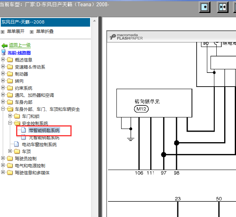Click the collapse-both-sides arrows icon
The height and width of the screenshot is (217, 236).
coord(223,7)
